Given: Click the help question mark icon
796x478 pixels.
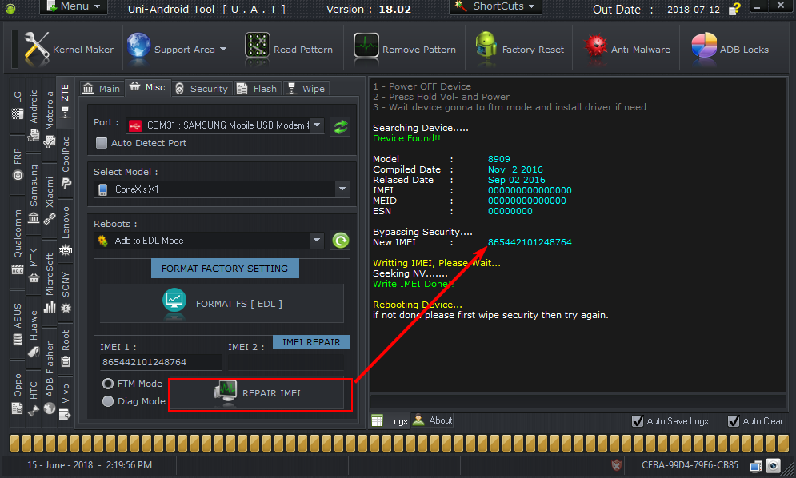Looking at the screenshot, I should tap(734, 9).
